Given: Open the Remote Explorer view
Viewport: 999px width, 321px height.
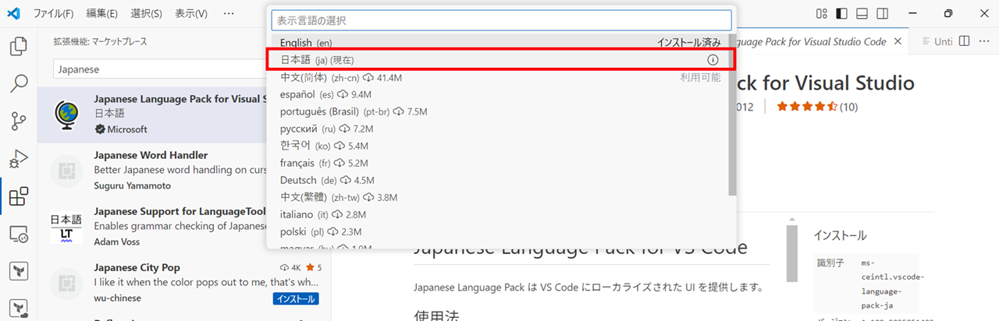Looking at the screenshot, I should (x=19, y=234).
